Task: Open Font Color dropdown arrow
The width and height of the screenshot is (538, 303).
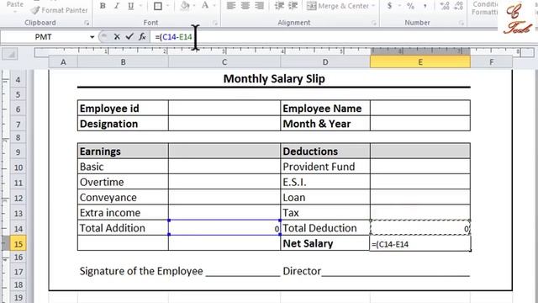Action: coord(214,6)
